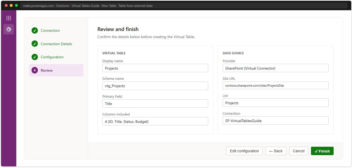Click the 'Confirm the details below' description text
Image resolution: width=352 pixels, height=168 pixels.
point(146,37)
